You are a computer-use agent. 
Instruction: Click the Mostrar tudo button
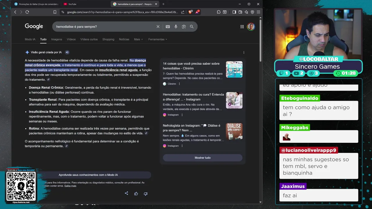(203, 158)
